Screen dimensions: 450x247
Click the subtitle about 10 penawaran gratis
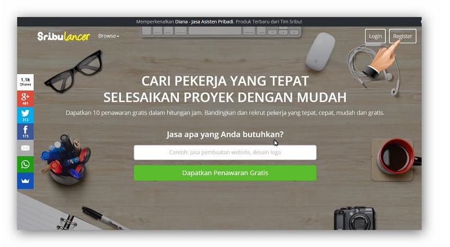coord(225,113)
